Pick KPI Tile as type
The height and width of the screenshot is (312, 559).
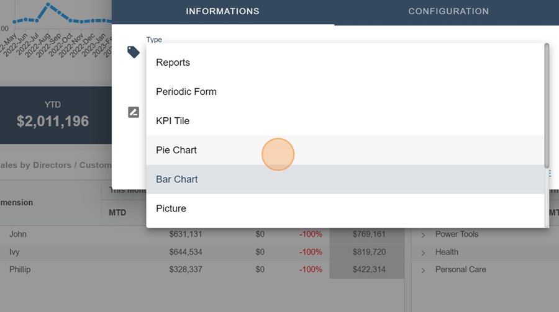(x=173, y=121)
